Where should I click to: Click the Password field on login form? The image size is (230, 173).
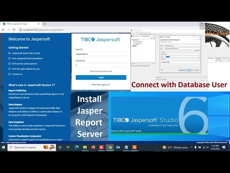[101, 65]
